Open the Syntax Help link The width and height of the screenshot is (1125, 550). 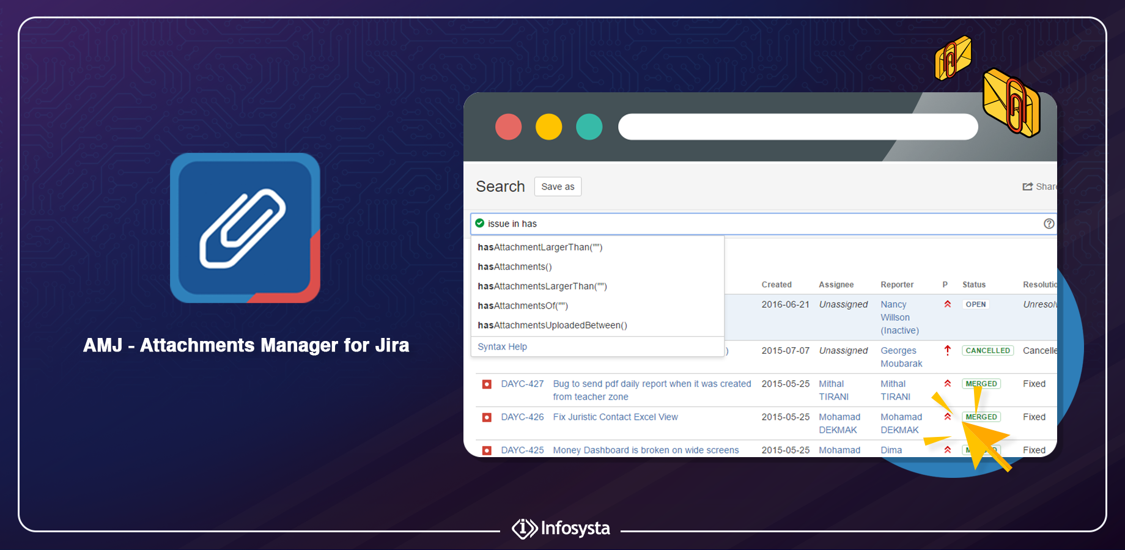(x=502, y=346)
